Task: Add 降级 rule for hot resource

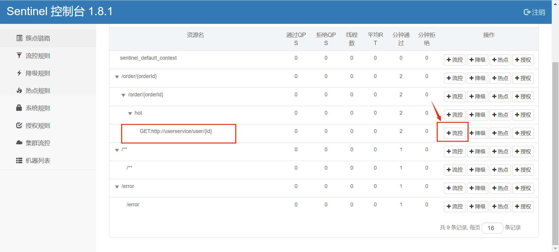Action: tap(477, 115)
